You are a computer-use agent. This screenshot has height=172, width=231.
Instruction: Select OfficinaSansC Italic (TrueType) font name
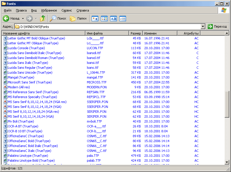29,151
